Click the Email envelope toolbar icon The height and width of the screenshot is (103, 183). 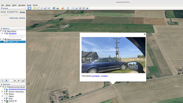click(73, 8)
